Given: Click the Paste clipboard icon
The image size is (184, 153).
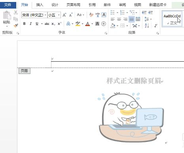Looking at the screenshot, I should click(x=7, y=15).
